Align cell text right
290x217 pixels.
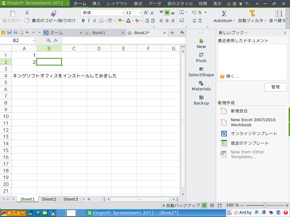pyautogui.click(x=173, y=21)
